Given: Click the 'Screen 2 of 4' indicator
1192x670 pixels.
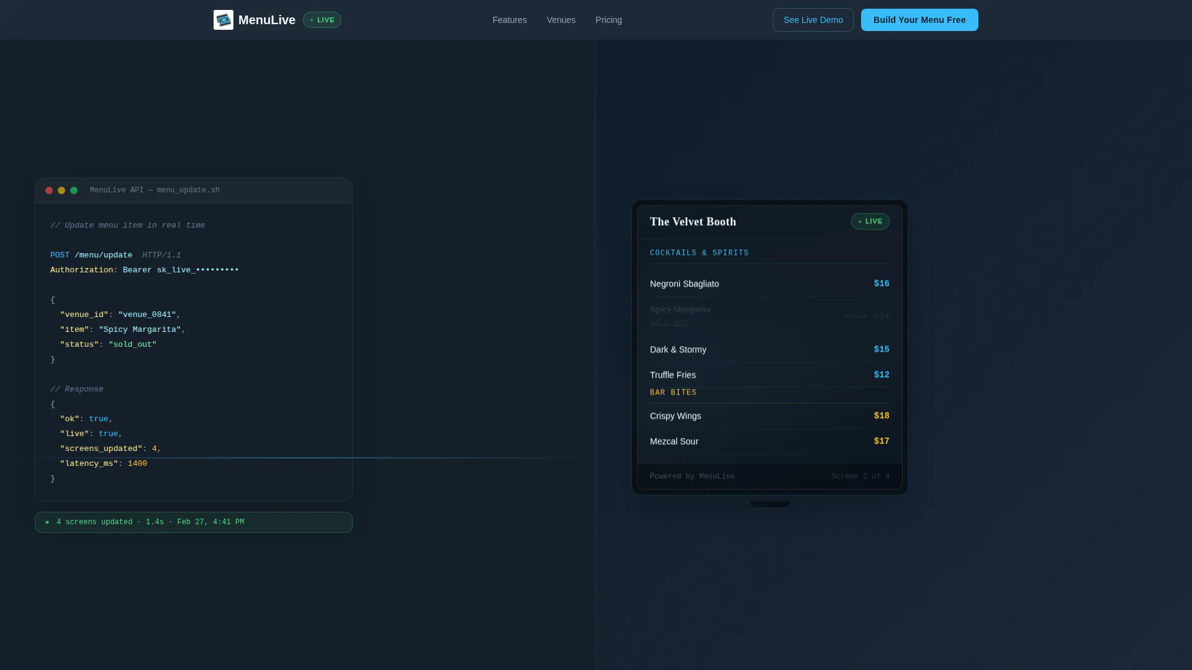Looking at the screenshot, I should click(x=860, y=476).
